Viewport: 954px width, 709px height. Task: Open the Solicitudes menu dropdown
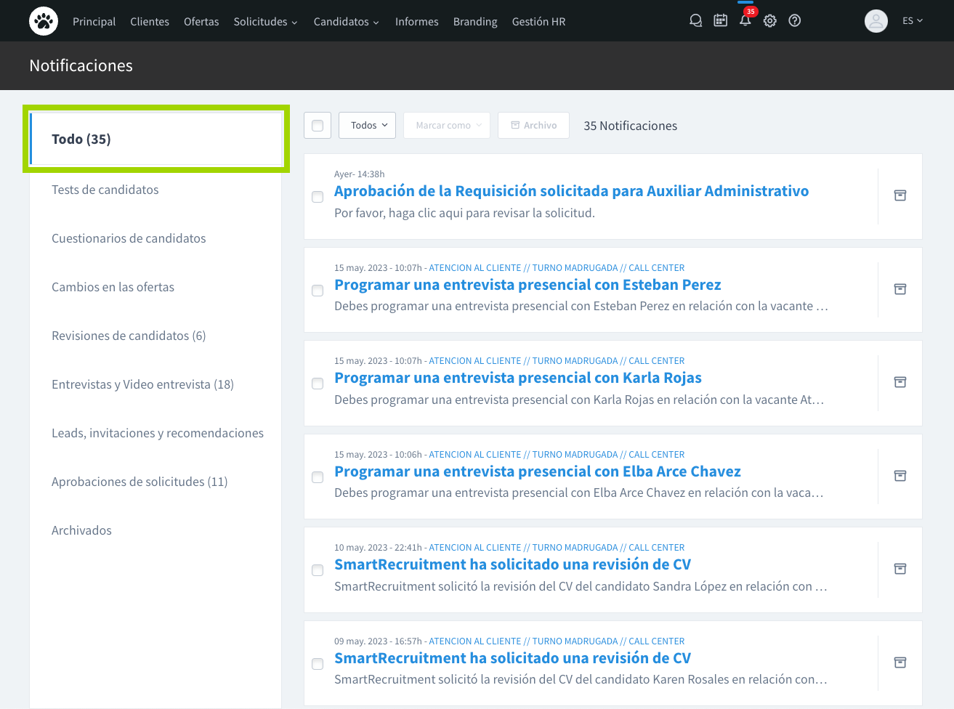point(265,22)
